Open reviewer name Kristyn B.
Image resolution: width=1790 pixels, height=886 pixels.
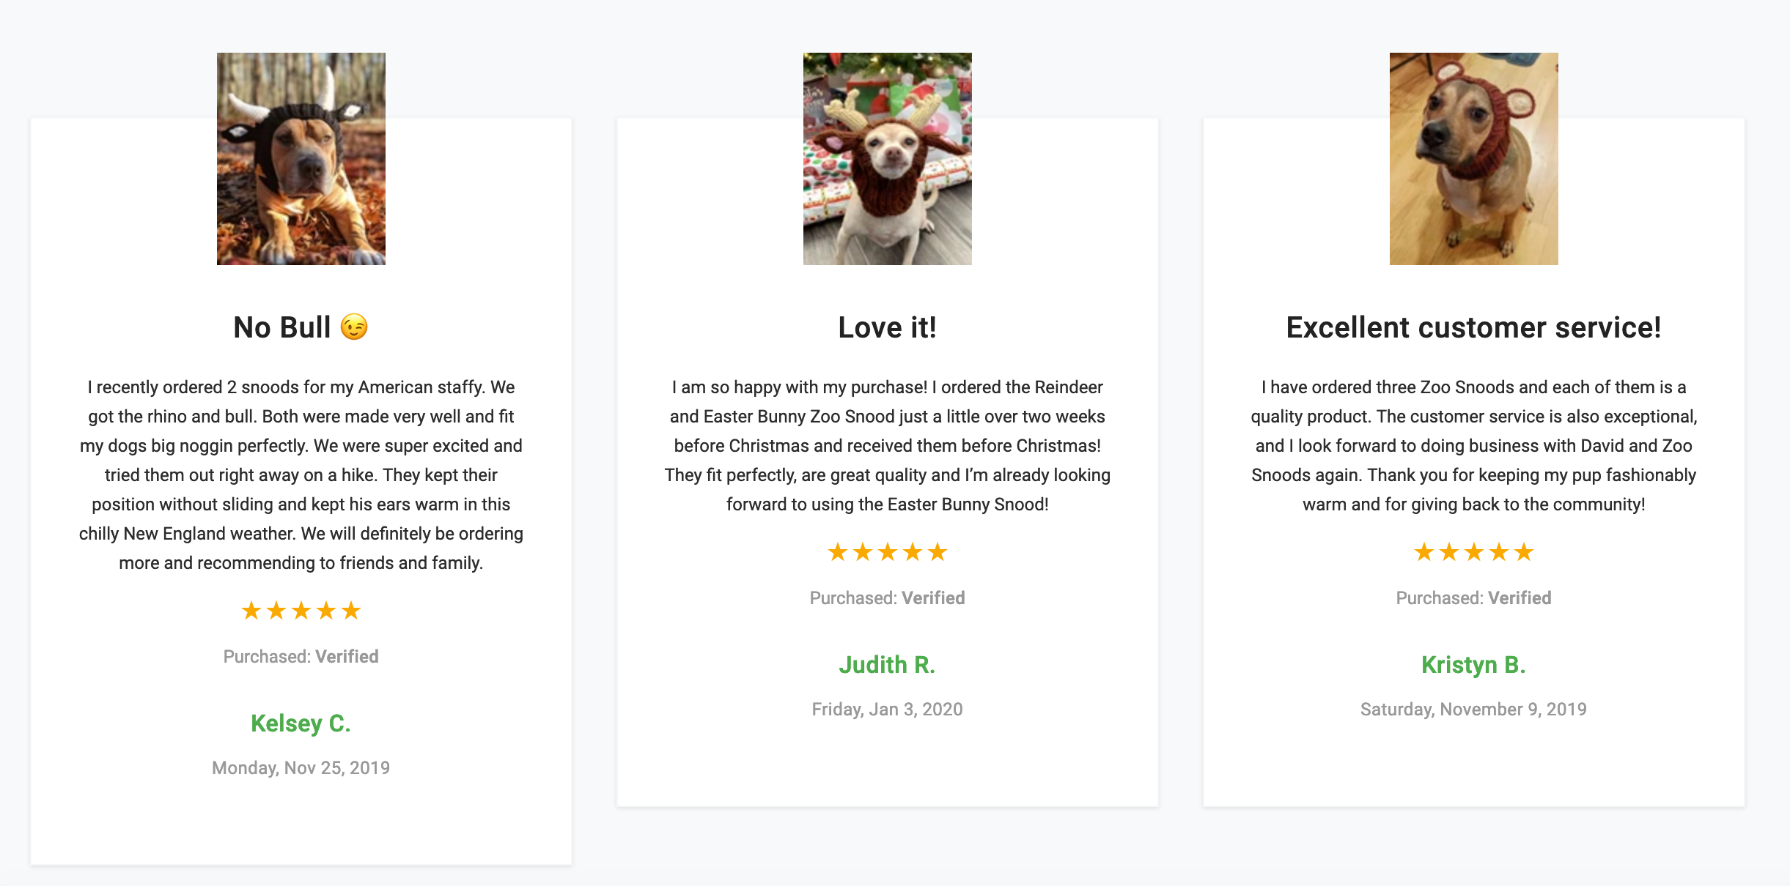click(x=1473, y=665)
